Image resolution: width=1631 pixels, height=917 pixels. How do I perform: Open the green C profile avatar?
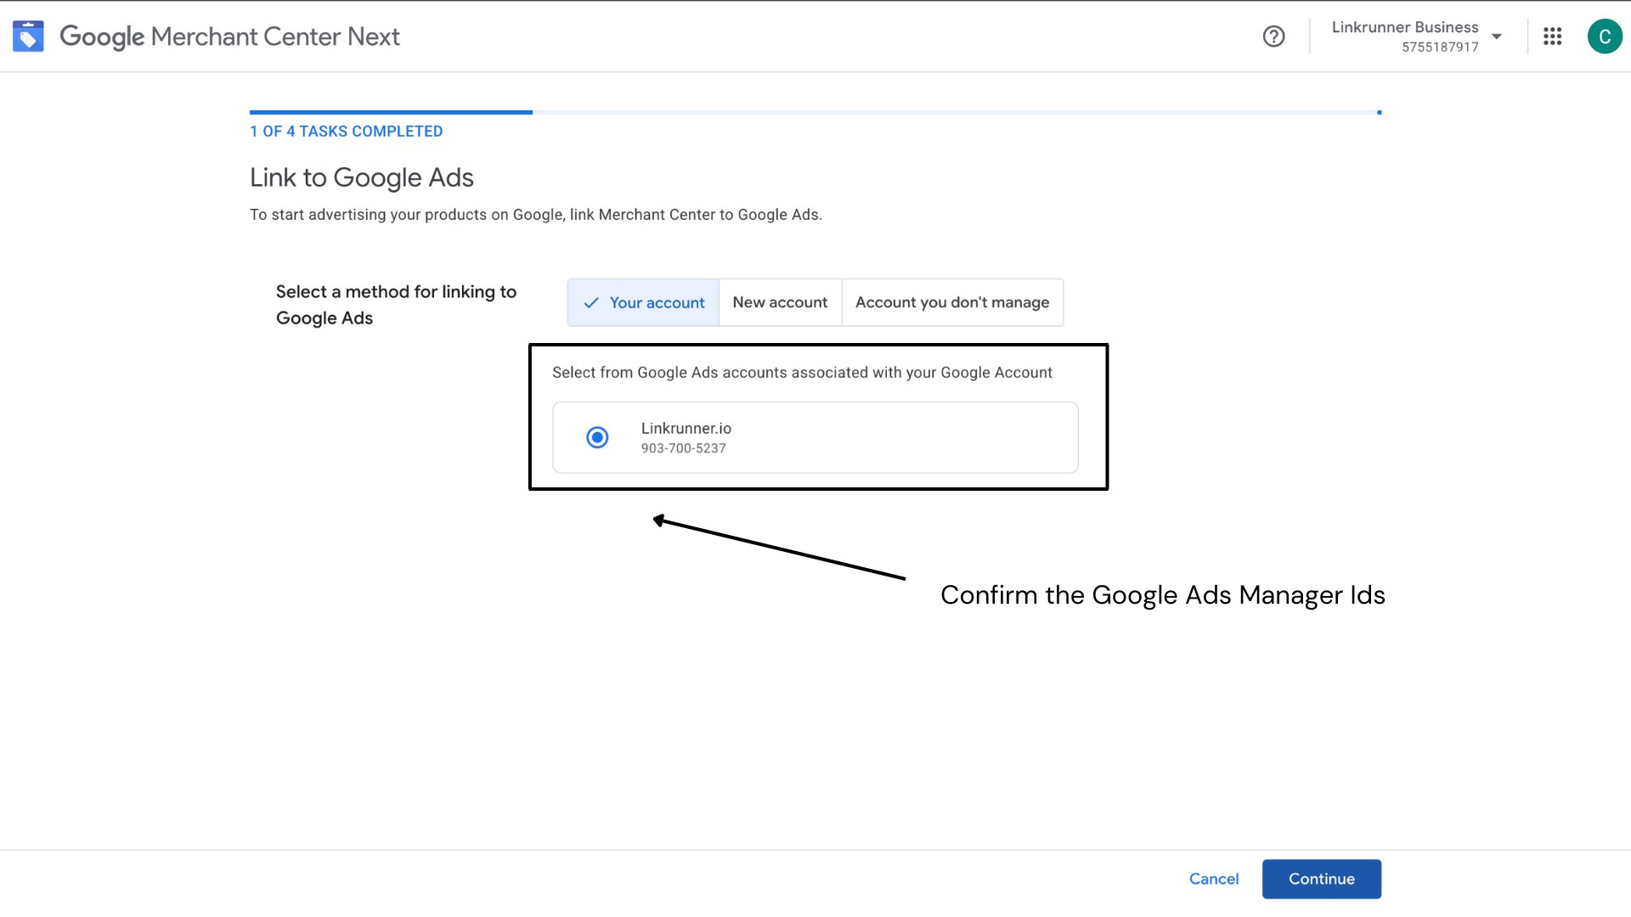coord(1604,37)
